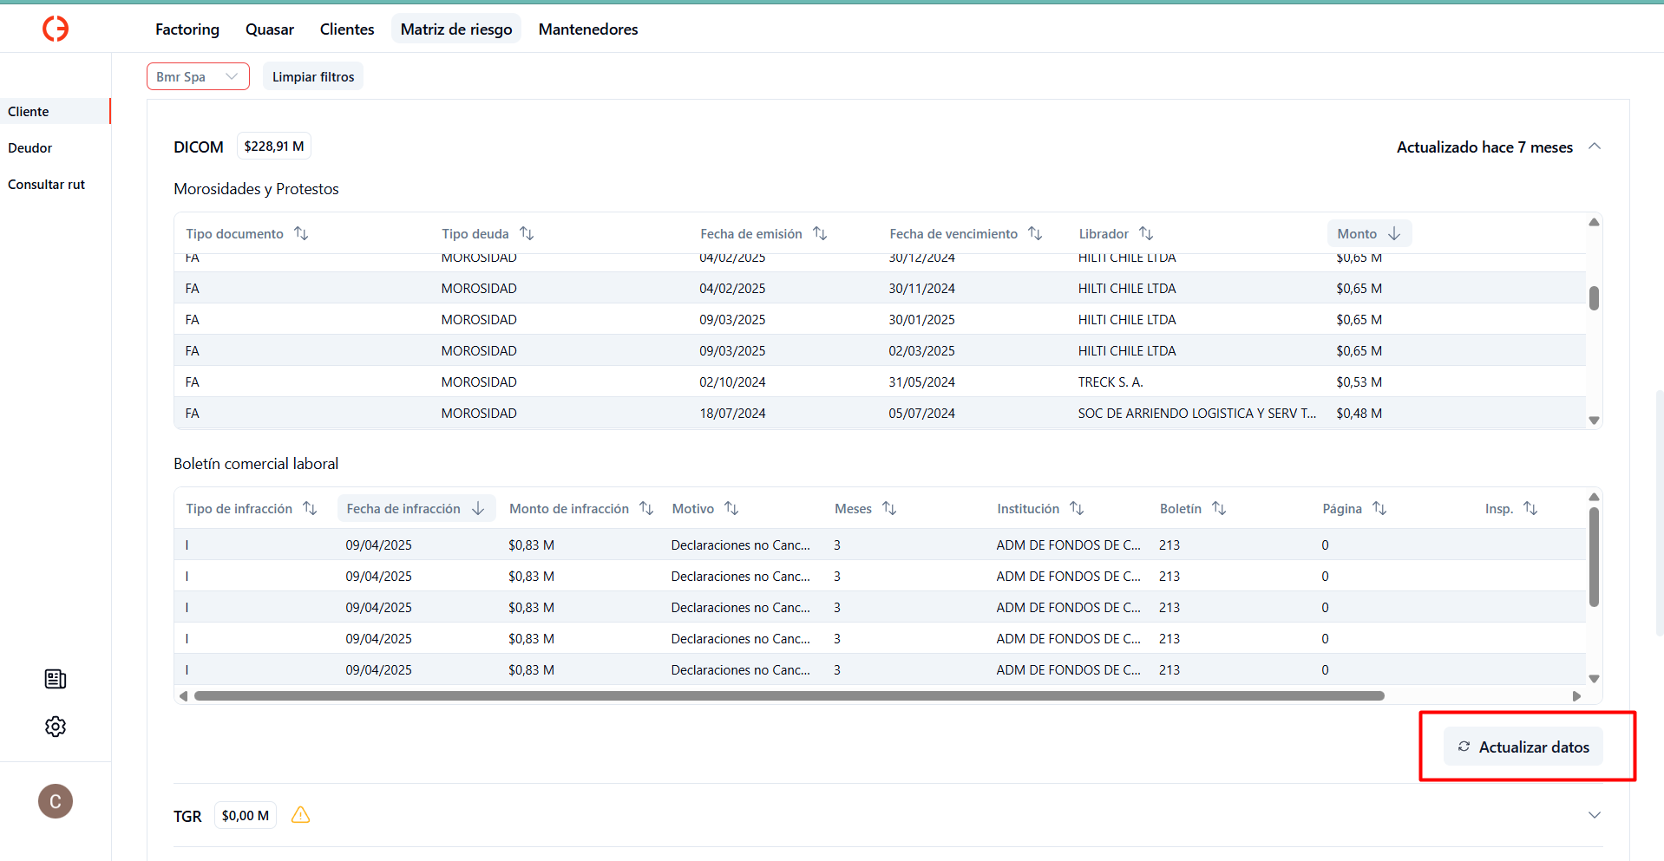Expand the TGR section

click(x=1595, y=815)
